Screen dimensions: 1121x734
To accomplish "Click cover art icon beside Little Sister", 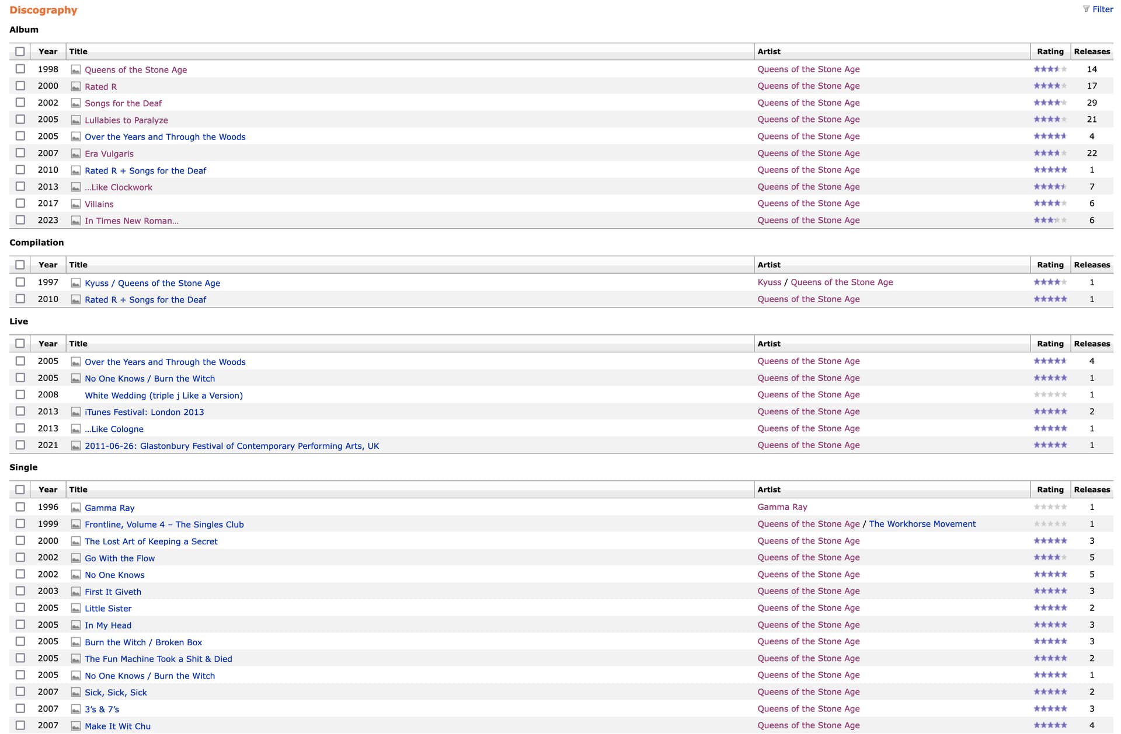I will (76, 609).
